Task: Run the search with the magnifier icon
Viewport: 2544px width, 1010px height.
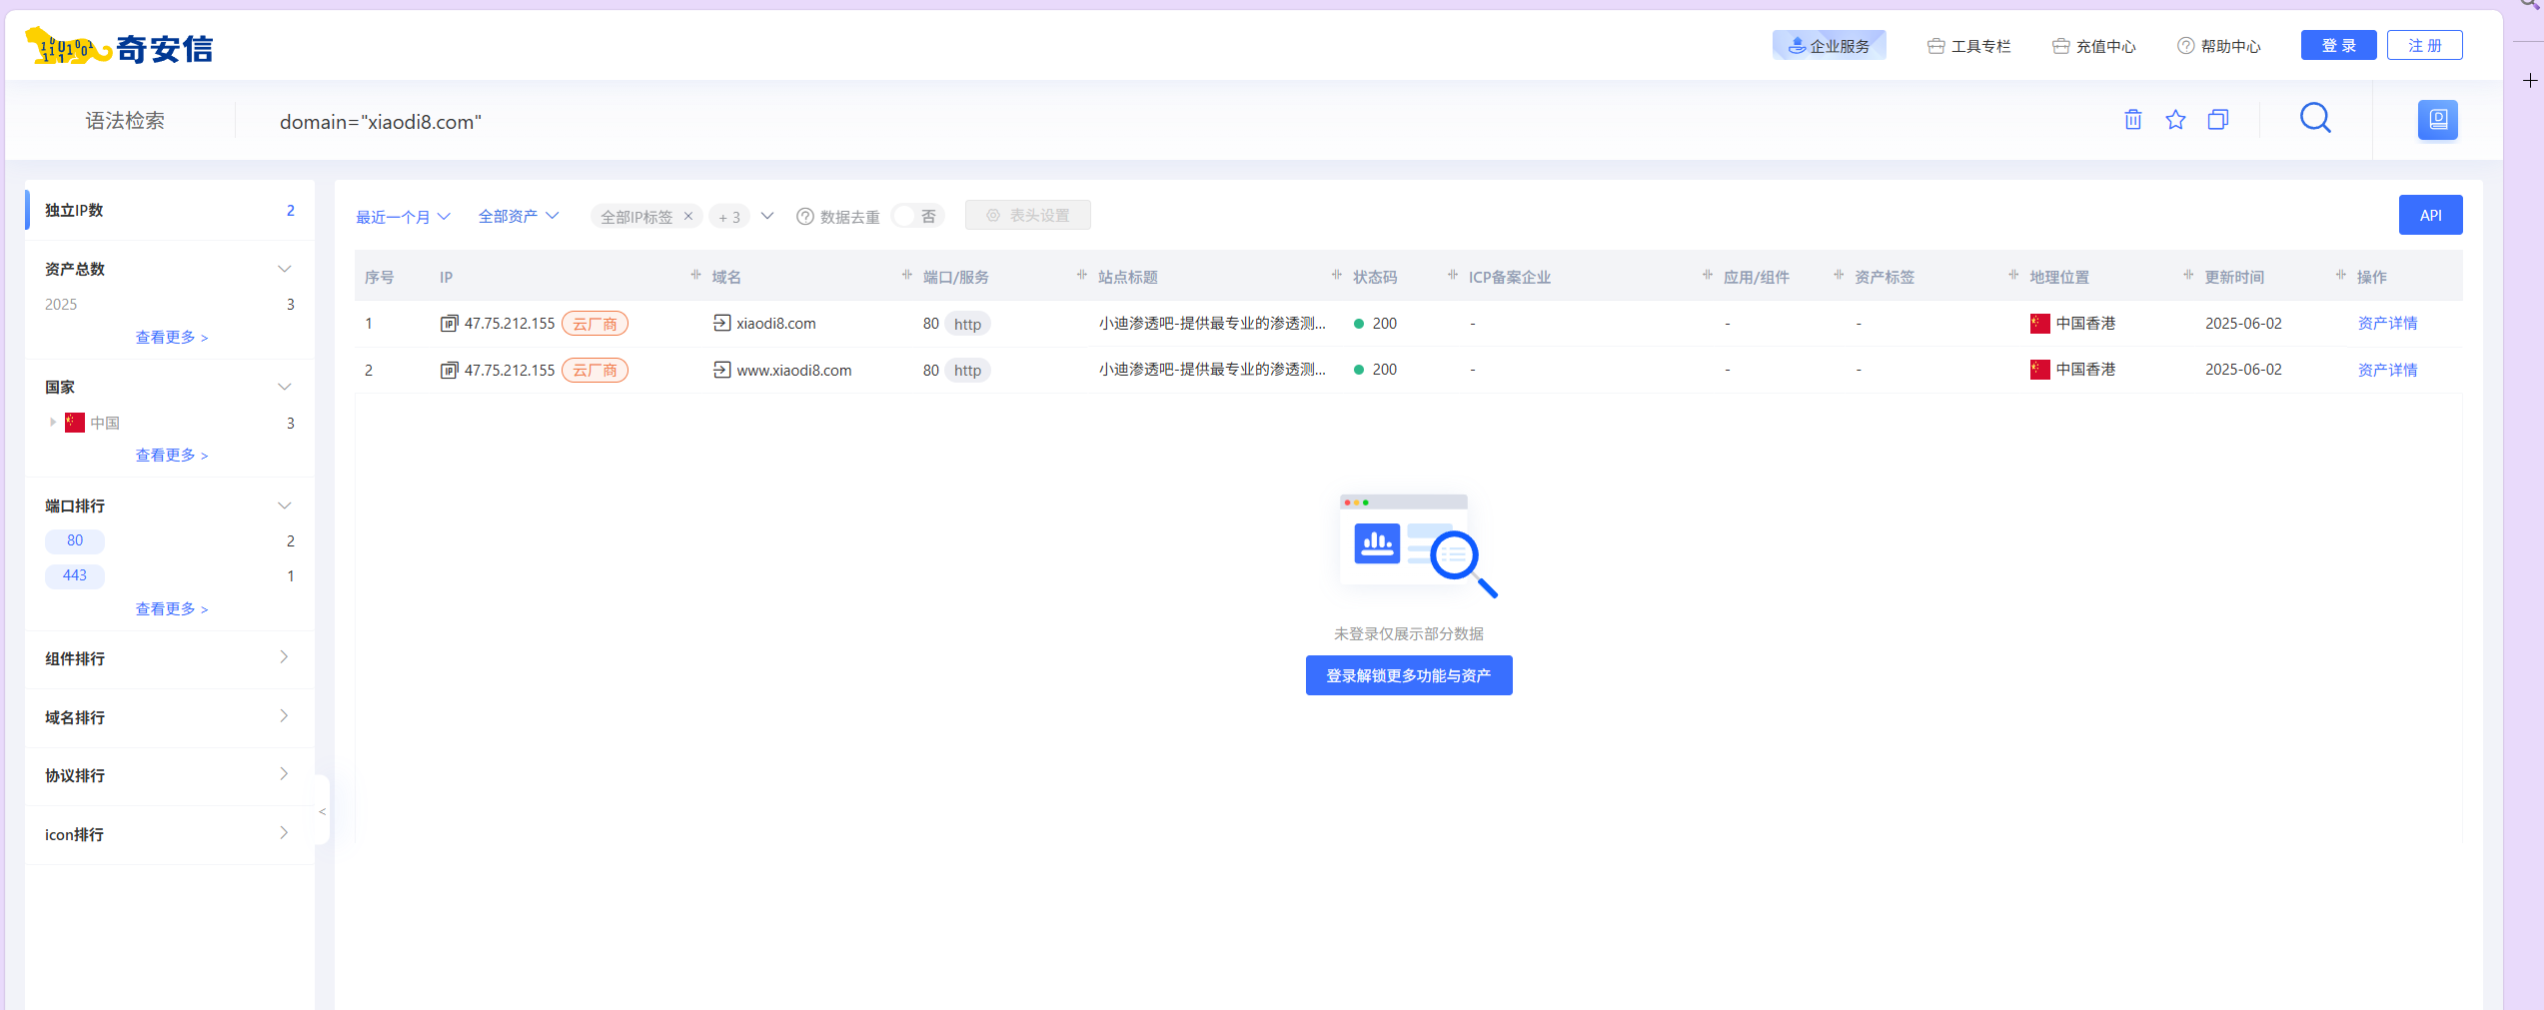Action: (2315, 119)
